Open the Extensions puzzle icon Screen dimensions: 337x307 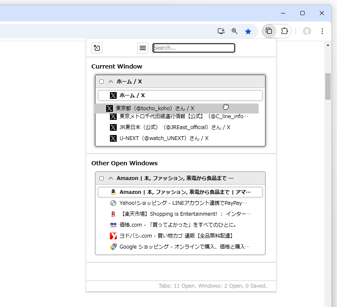pos(284,31)
